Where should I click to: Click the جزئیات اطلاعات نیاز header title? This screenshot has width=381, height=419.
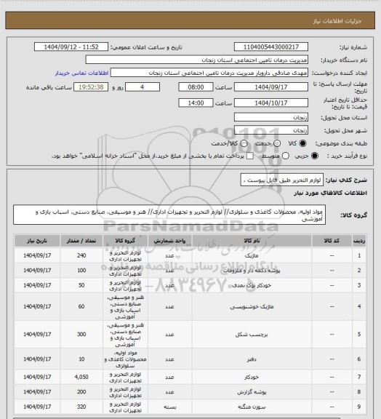click(337, 21)
